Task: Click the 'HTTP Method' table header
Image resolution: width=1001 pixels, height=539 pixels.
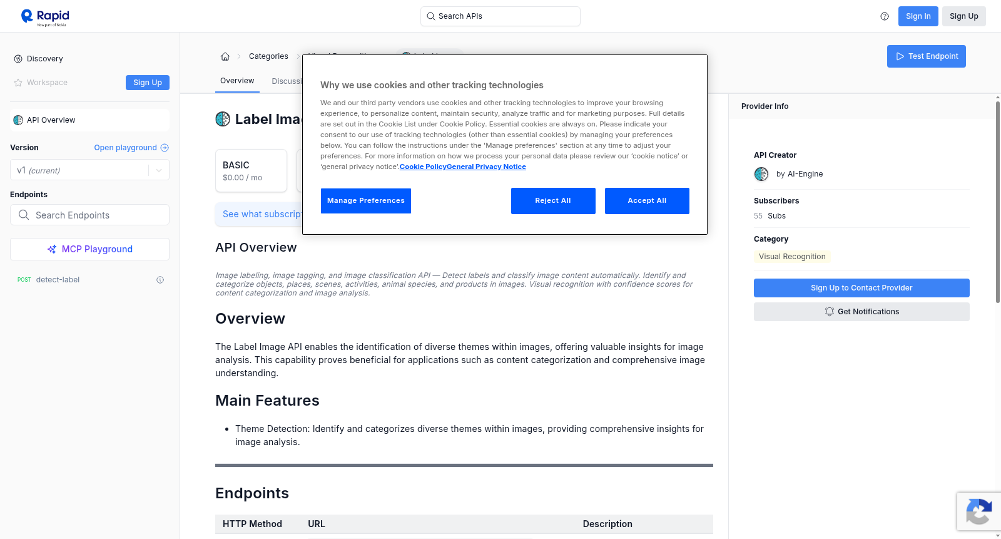Action: [x=252, y=524]
